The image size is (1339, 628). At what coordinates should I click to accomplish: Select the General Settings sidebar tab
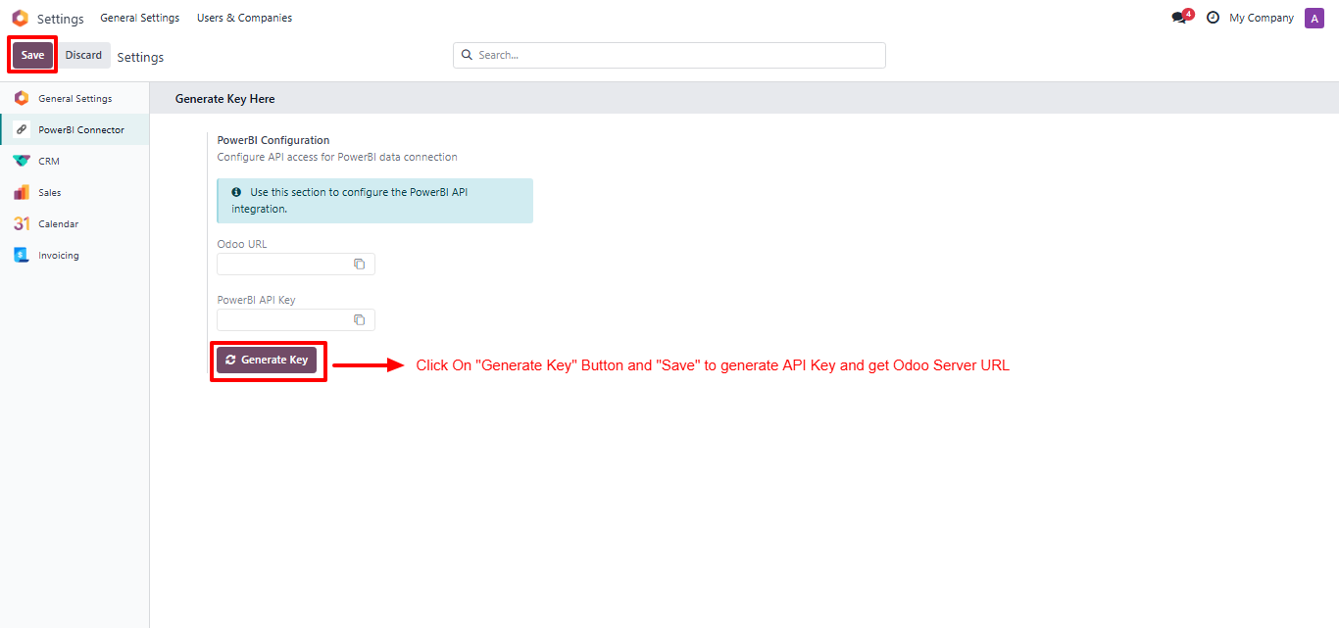[x=74, y=98]
